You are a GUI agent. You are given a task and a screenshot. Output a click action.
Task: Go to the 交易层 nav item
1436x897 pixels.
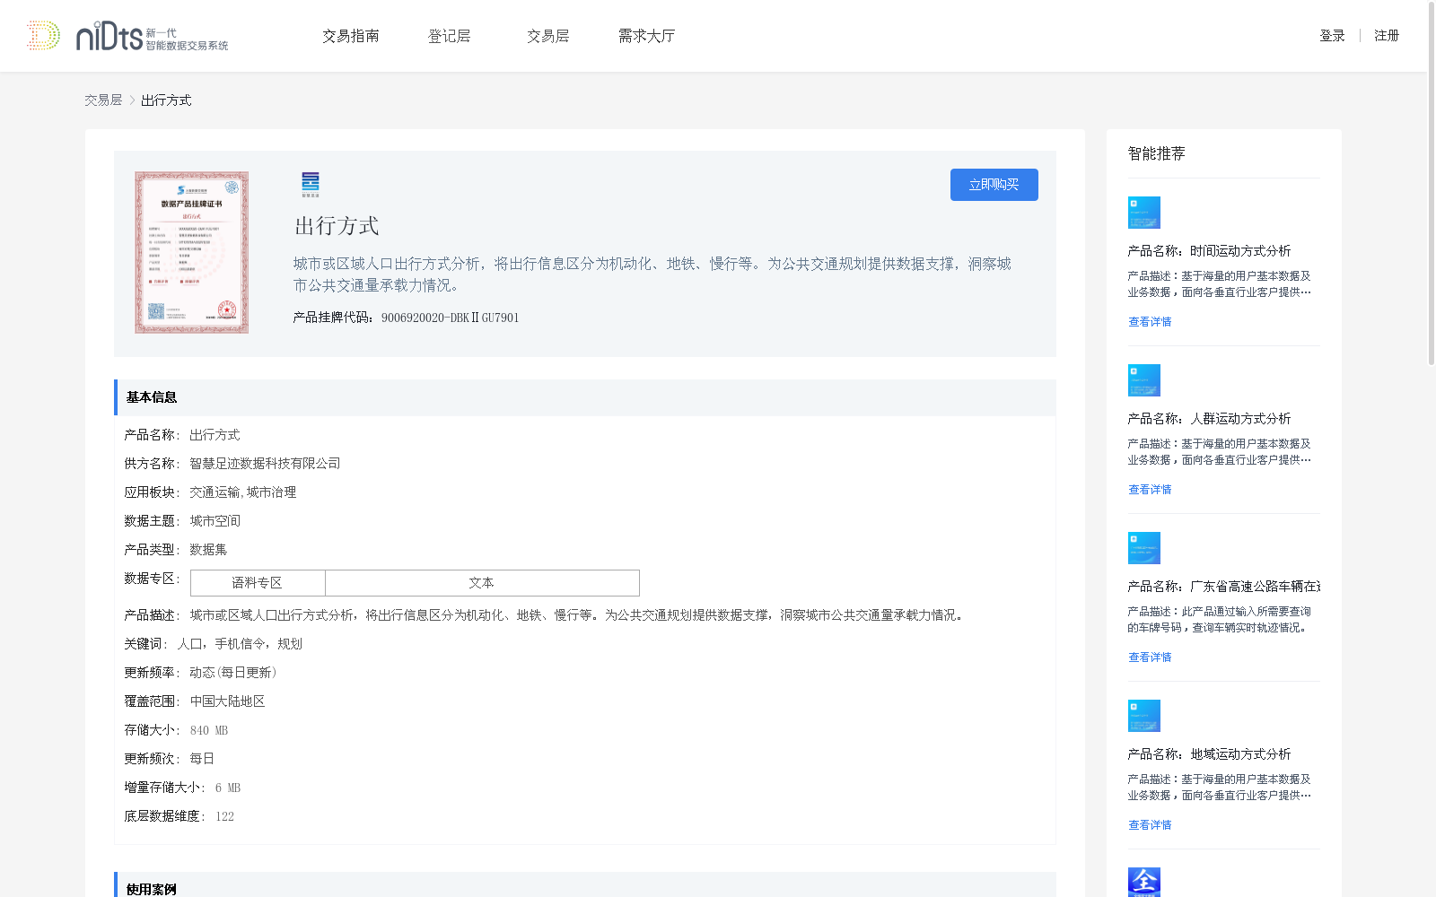pyautogui.click(x=548, y=36)
